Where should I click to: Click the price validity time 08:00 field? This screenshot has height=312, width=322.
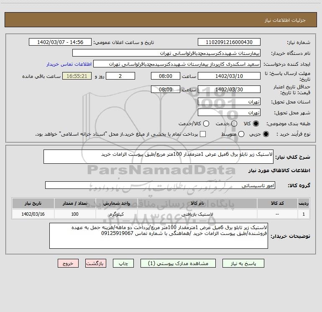click(166, 90)
